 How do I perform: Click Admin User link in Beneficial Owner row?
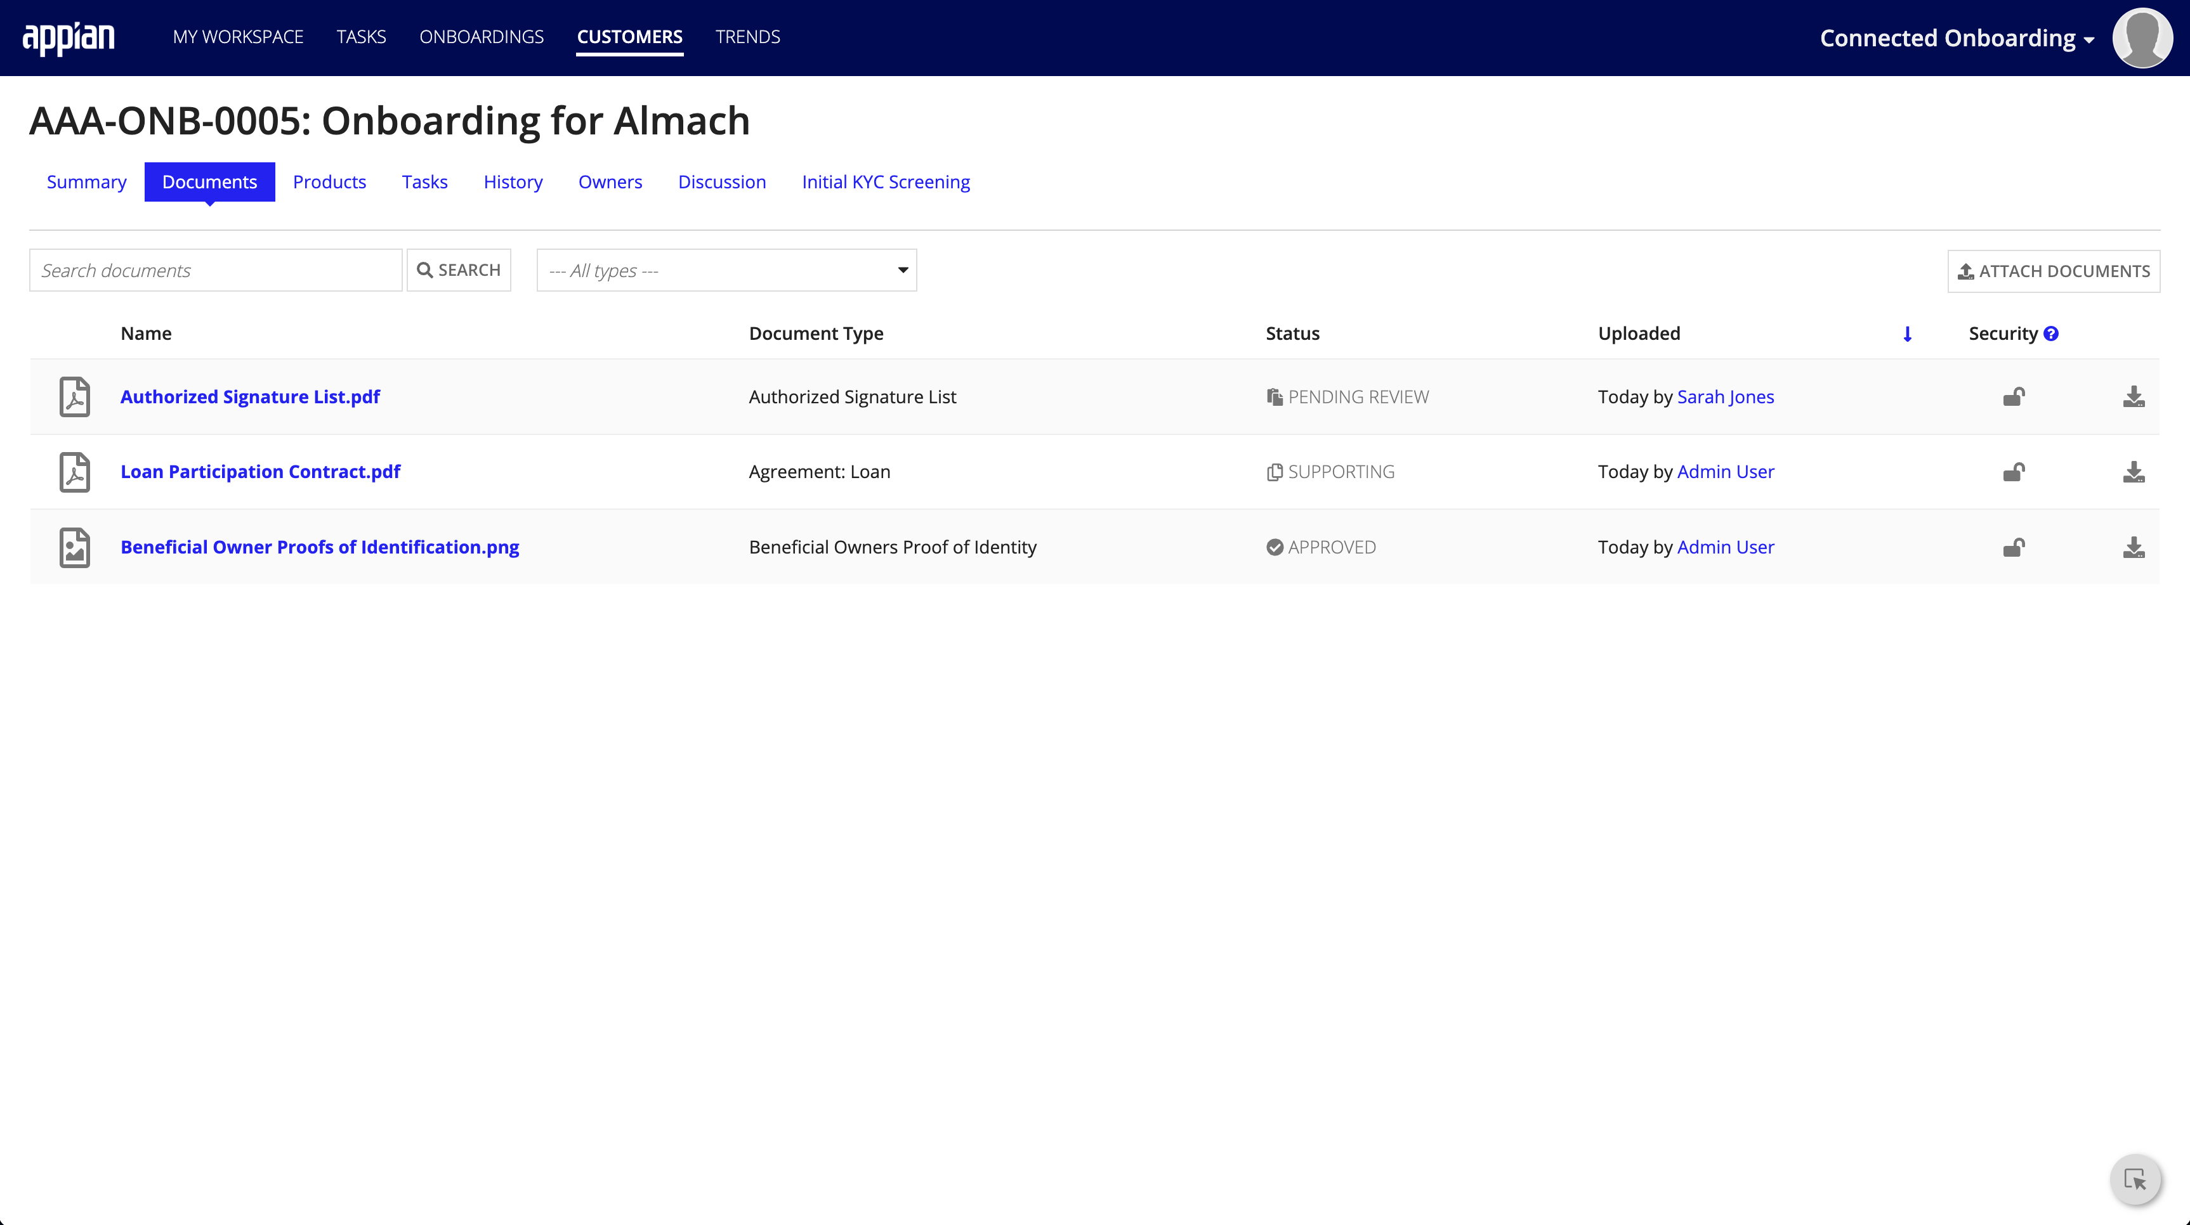tap(1726, 547)
